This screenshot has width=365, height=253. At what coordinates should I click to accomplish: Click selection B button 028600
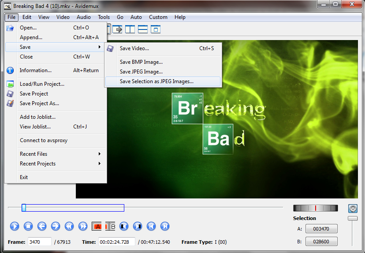[x=321, y=242]
